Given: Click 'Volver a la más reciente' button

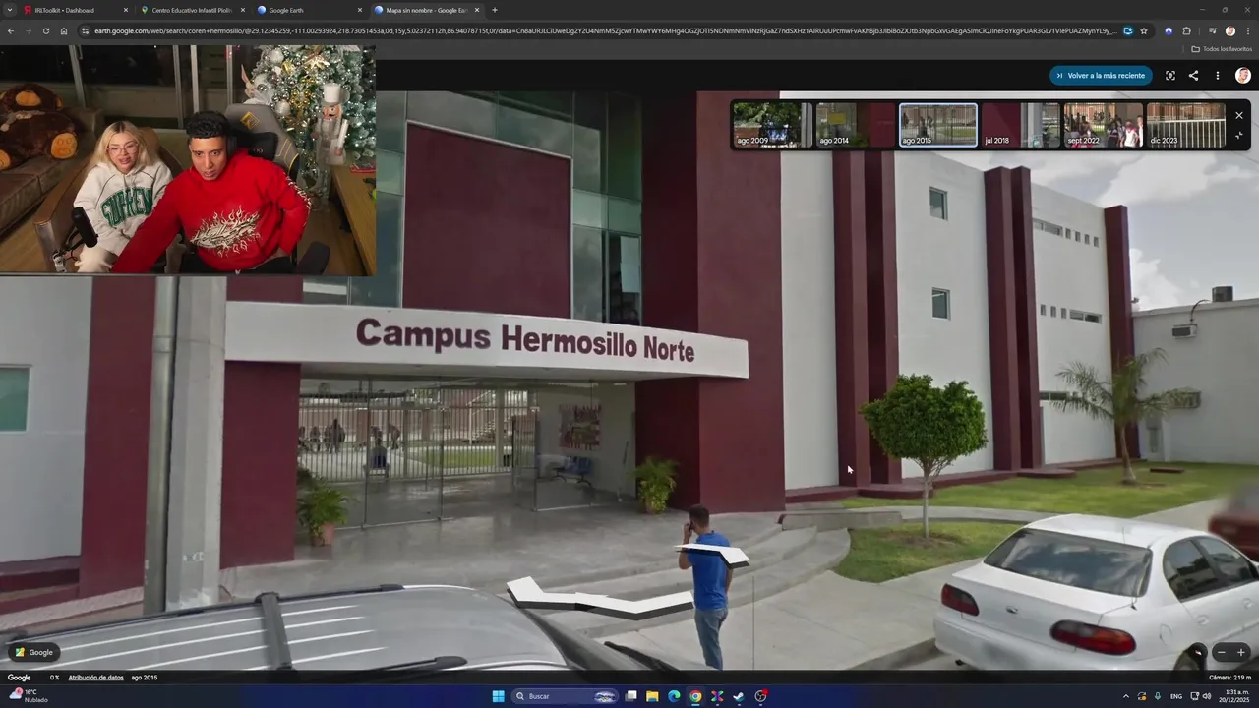Looking at the screenshot, I should 1100,76.
